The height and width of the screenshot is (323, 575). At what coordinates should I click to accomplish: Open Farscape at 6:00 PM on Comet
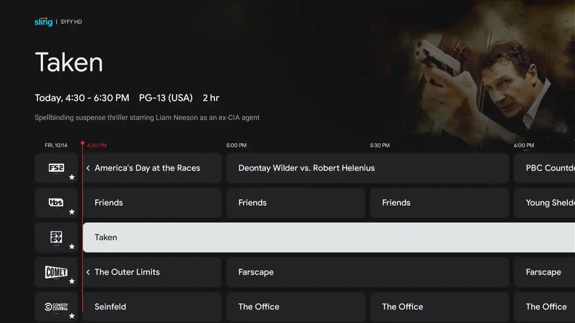coord(544,272)
